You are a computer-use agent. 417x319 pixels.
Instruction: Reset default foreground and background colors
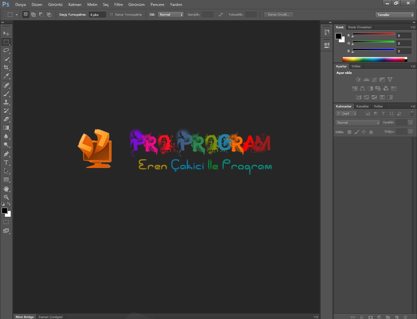[3, 204]
